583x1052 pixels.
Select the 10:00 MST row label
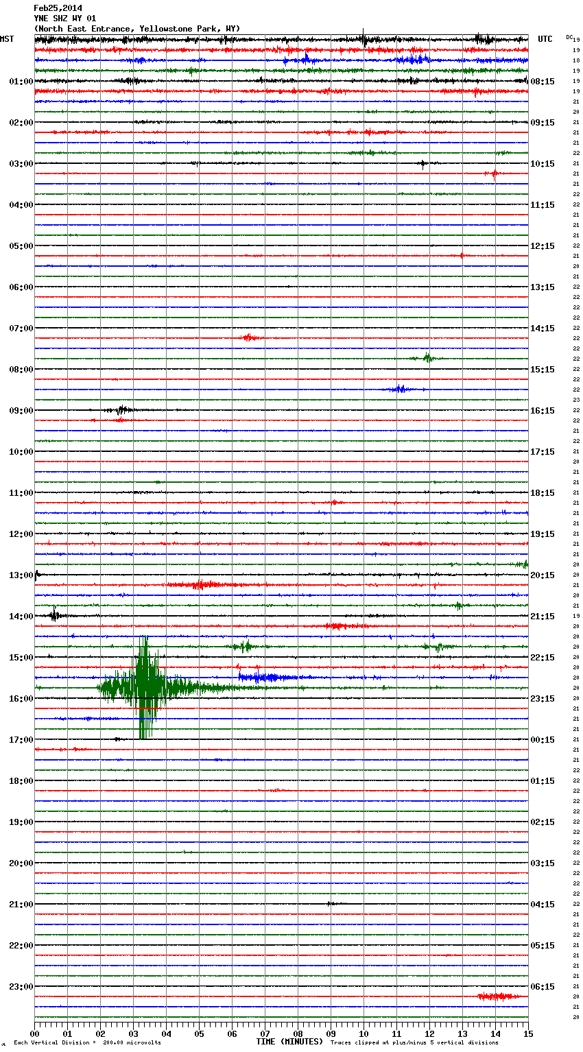click(x=21, y=452)
